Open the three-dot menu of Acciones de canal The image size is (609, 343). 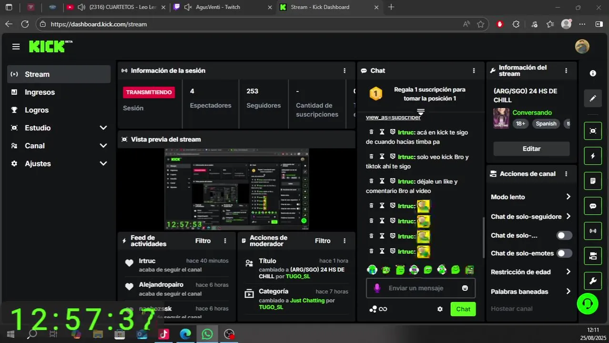coord(566,174)
